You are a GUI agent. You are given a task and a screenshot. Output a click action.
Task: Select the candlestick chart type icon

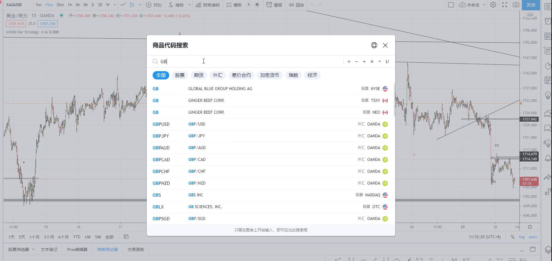[x=132, y=5]
